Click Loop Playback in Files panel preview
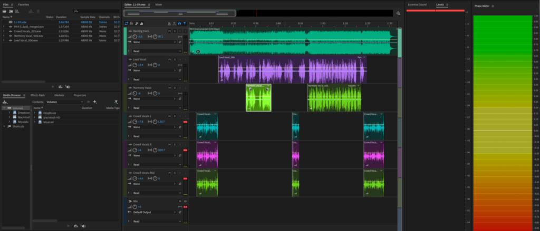540x231 pixels. click(60, 86)
